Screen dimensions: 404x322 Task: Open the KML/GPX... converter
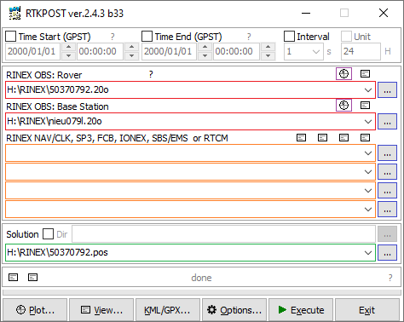[168, 310]
